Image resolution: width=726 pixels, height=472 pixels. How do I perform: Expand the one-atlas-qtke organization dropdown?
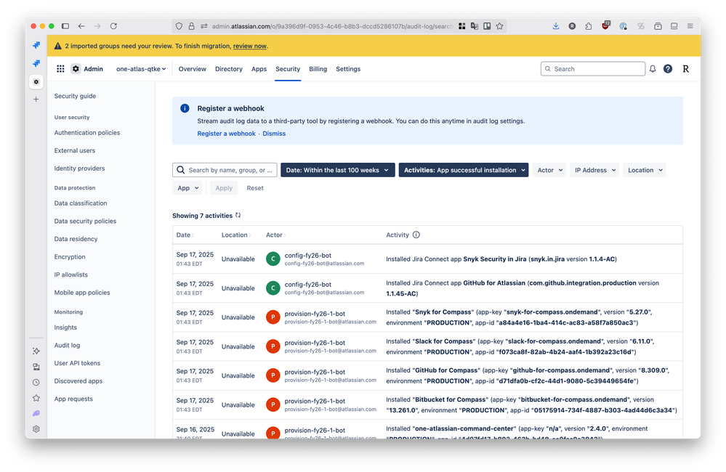pos(141,69)
